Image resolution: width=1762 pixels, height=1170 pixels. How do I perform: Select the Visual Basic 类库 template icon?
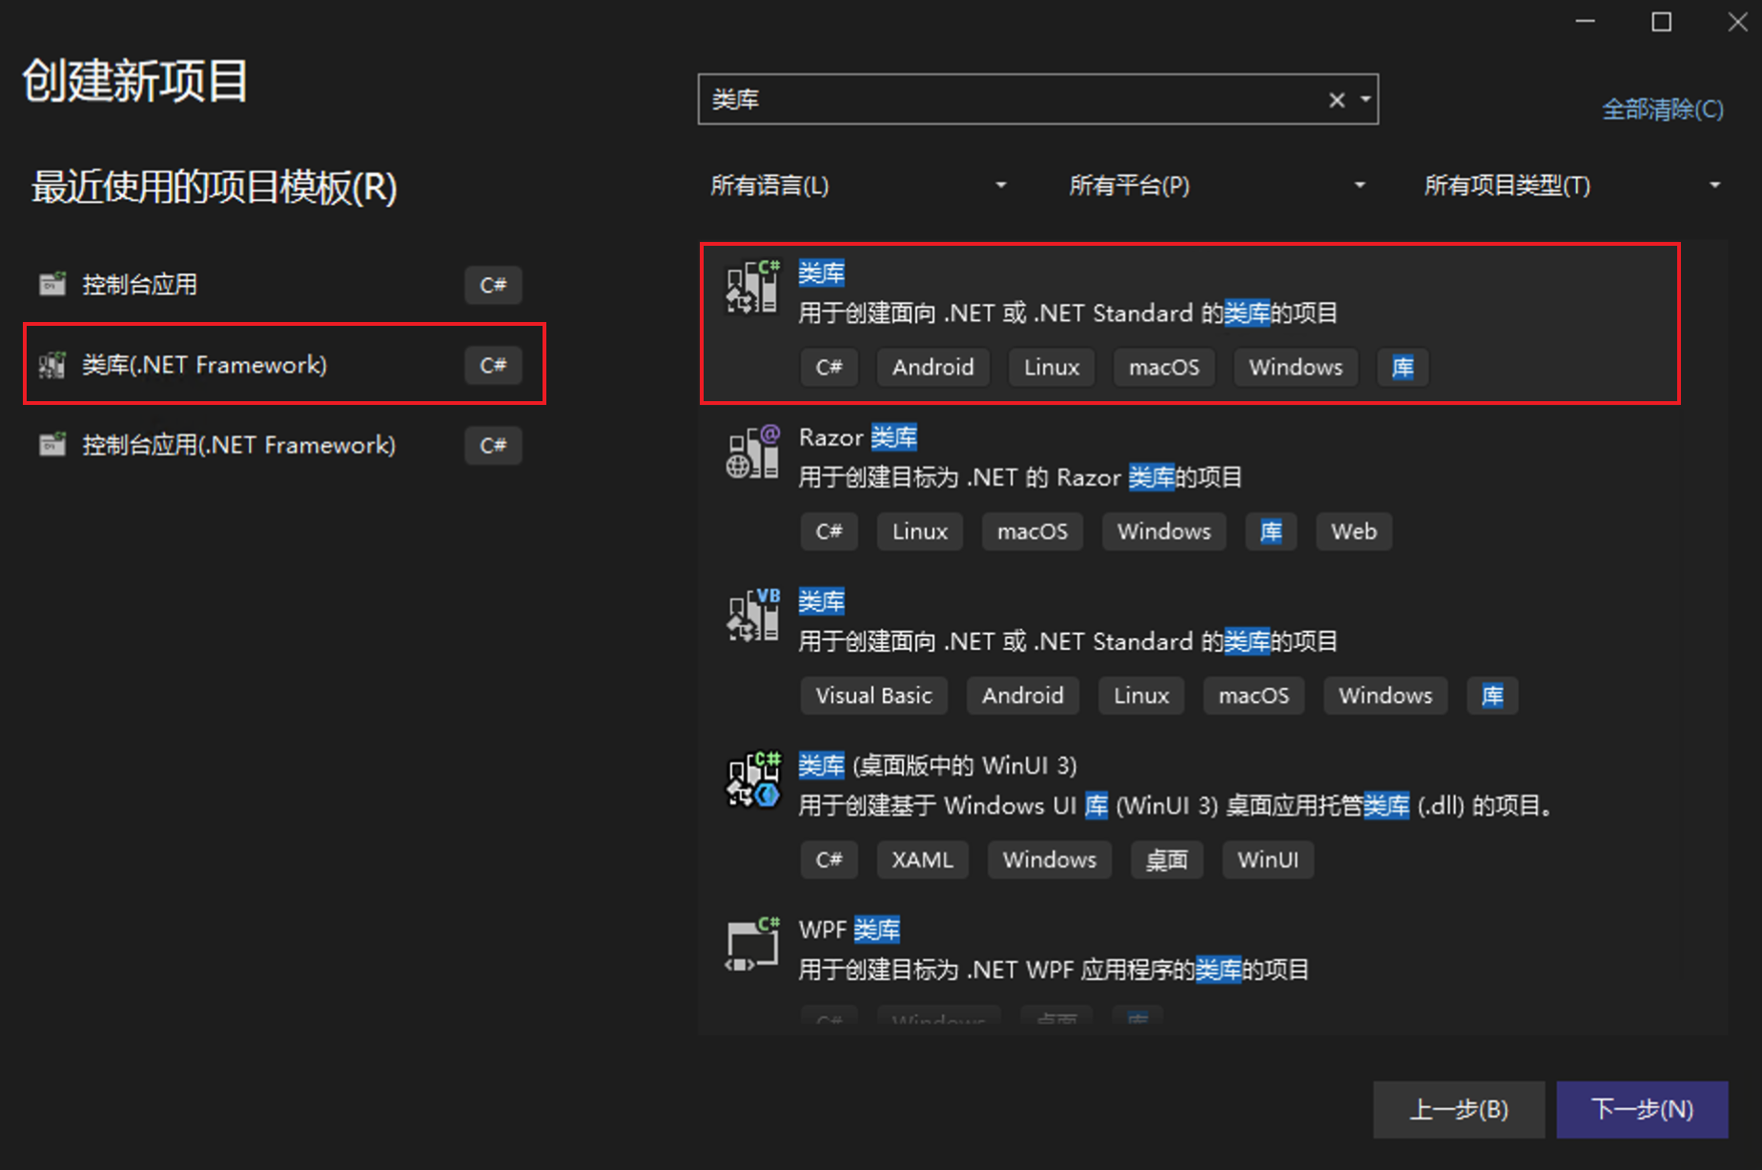tap(753, 616)
